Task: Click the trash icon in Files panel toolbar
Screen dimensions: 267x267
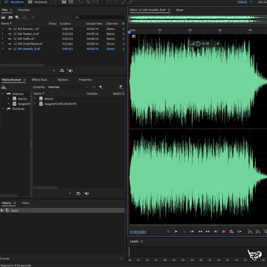Action: click(33, 17)
